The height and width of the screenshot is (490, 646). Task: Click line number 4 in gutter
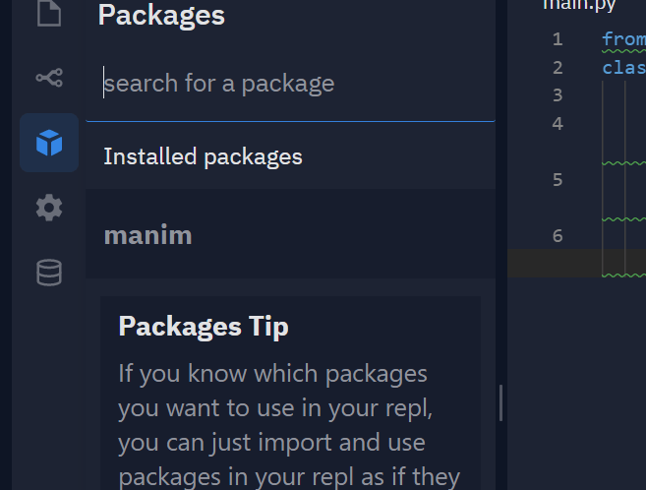558,123
